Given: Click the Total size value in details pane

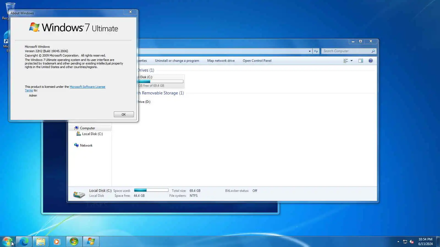Looking at the screenshot, I should pos(195,191).
